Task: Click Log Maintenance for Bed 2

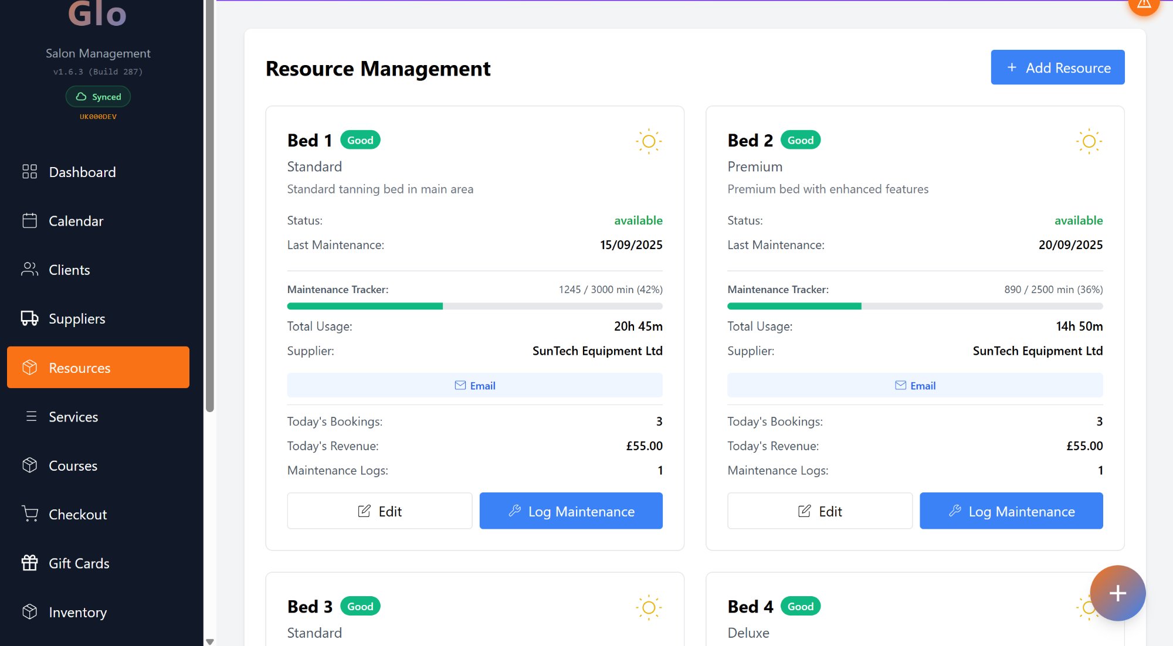Action: [x=1011, y=511]
